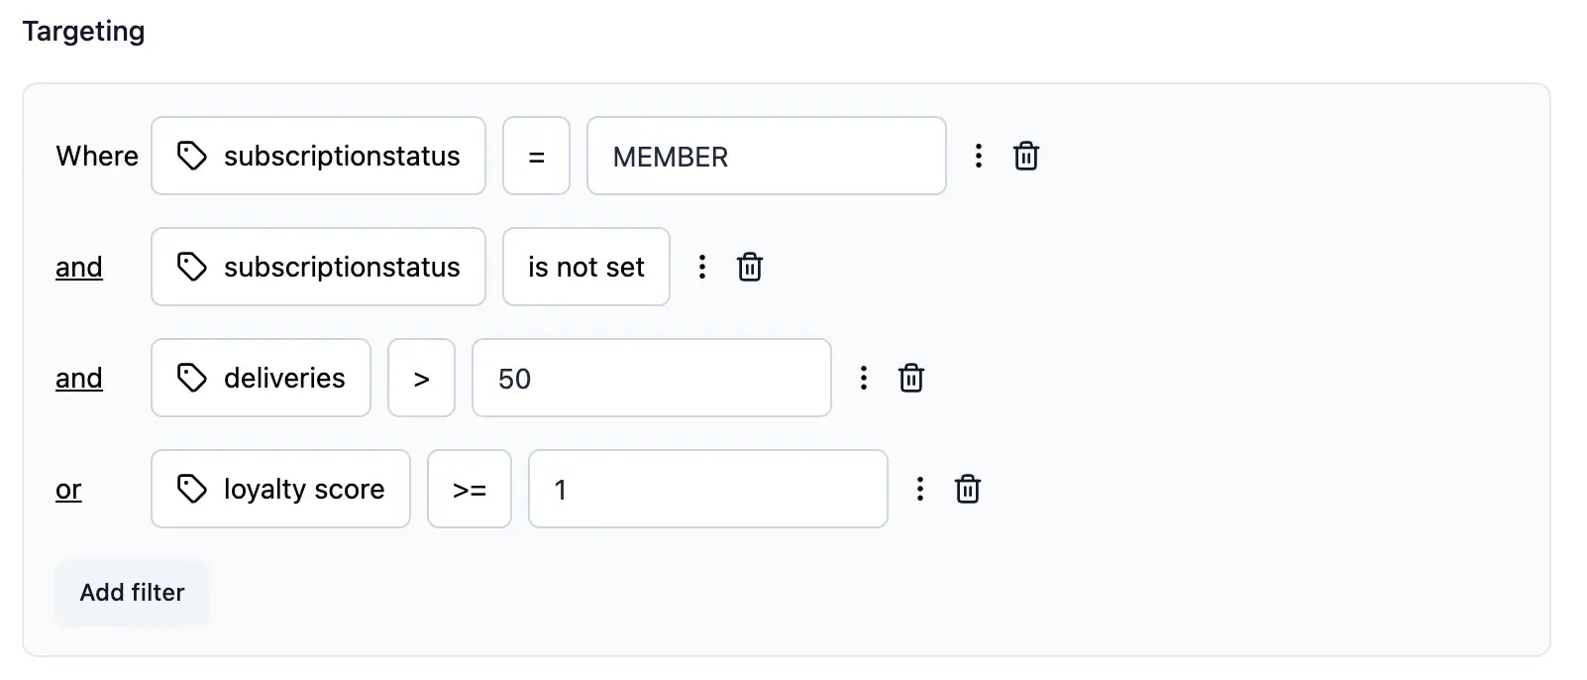Toggle the 'or' connector on the loyalty score row
This screenshot has height=680, width=1587.
(x=67, y=489)
